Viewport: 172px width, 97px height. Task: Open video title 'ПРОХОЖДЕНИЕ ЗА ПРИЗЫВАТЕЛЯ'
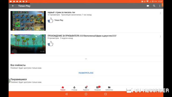tap(82, 36)
